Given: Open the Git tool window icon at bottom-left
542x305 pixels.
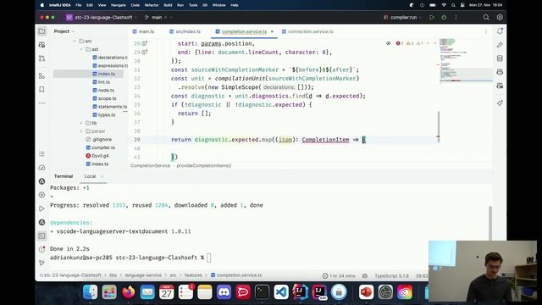Looking at the screenshot, I should pos(41,263).
